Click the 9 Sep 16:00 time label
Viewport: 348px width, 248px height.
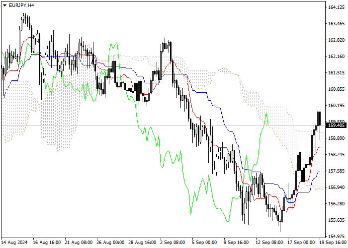[236, 243]
